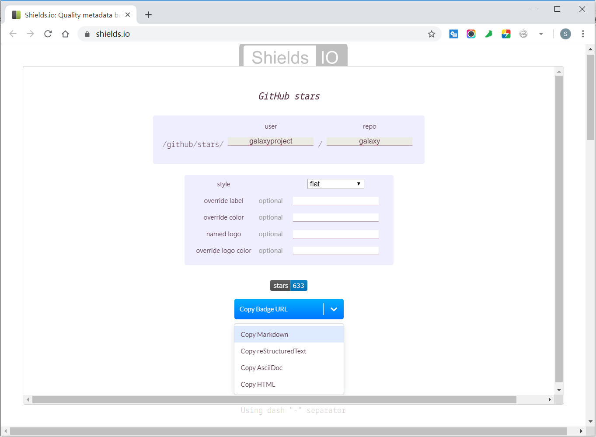Choose Copy reStructuredText from the menu
Image resolution: width=596 pixels, height=437 pixels.
pos(289,351)
